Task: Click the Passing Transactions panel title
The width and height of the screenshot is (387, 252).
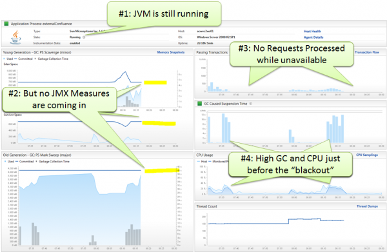Action: (x=212, y=52)
